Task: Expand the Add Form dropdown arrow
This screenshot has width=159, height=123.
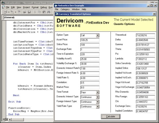Action: tap(15, 12)
